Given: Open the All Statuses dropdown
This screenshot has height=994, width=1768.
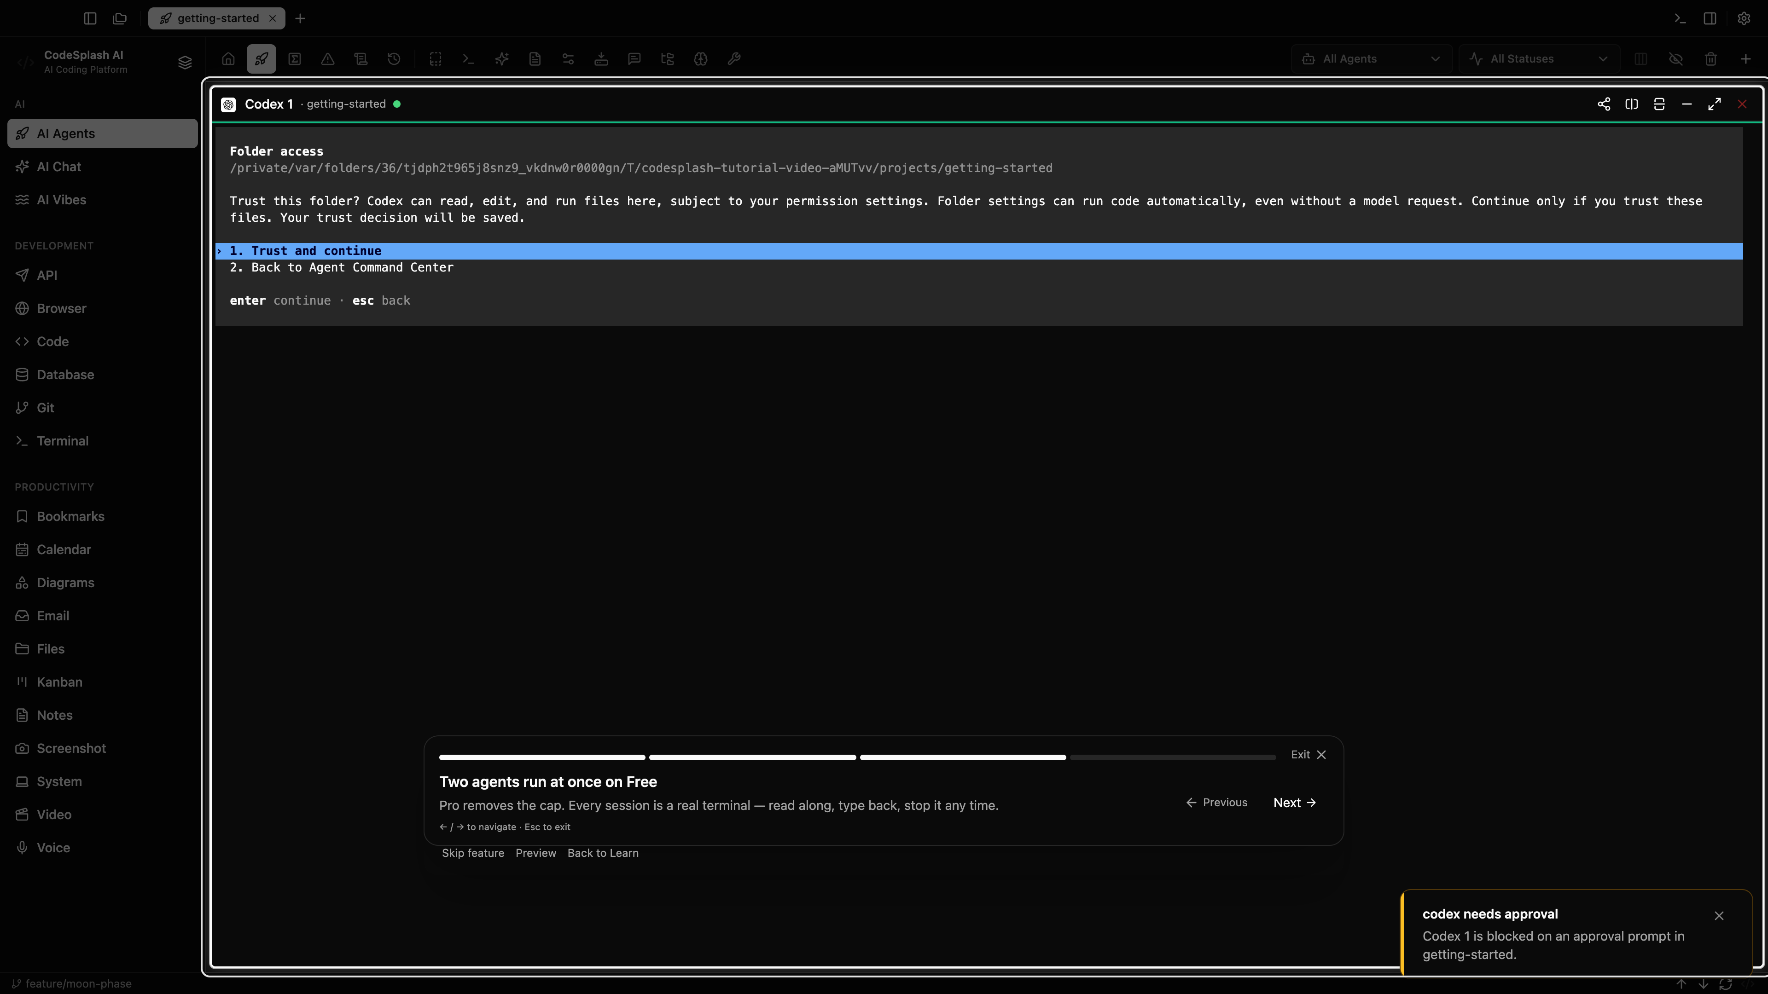Looking at the screenshot, I should coord(1539,59).
